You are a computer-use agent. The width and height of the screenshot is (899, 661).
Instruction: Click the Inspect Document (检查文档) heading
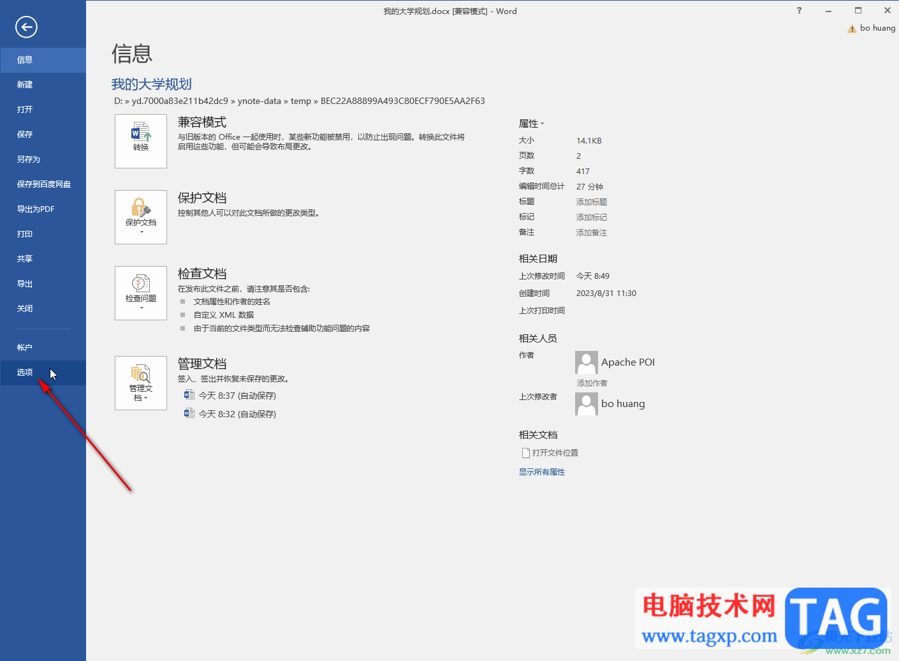click(x=202, y=274)
